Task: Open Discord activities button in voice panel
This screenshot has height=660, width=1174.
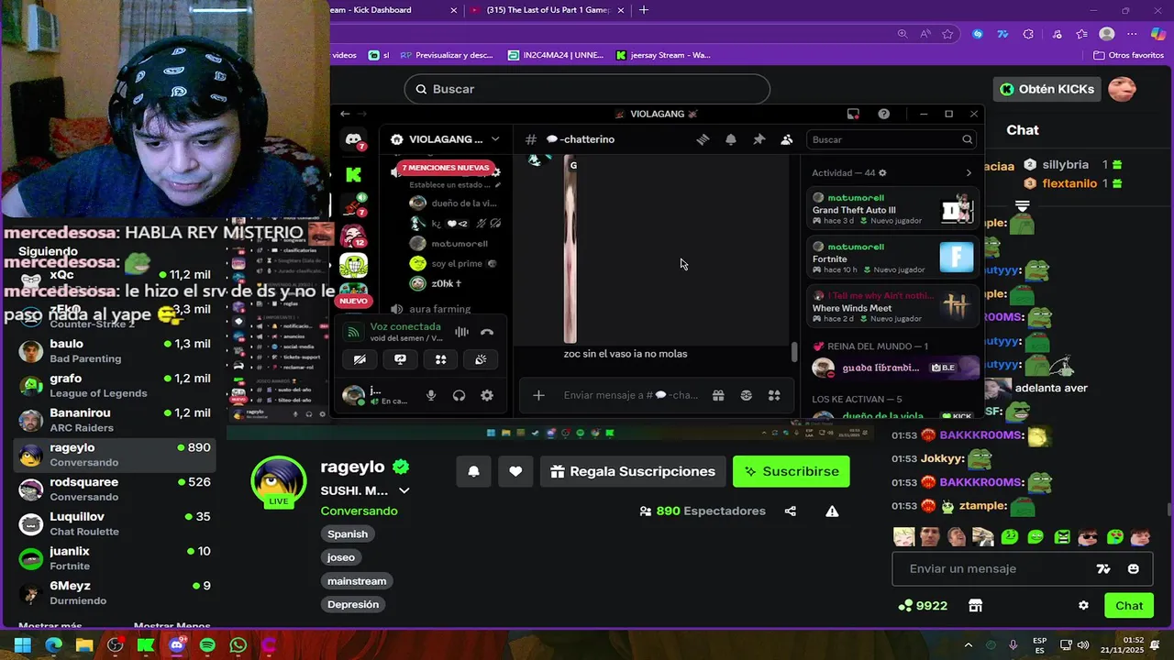Action: point(440,359)
